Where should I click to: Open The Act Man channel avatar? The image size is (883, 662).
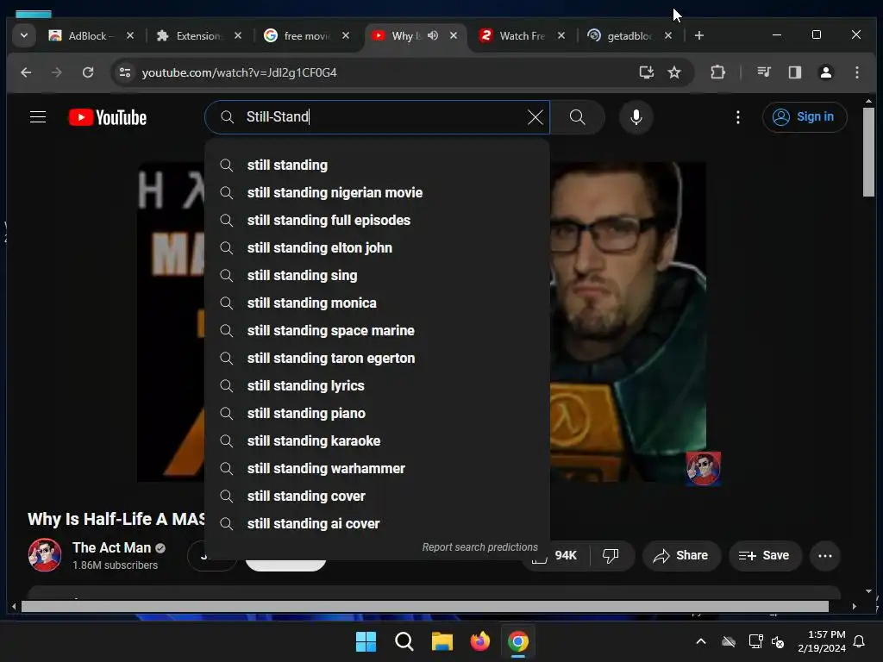pyautogui.click(x=45, y=555)
